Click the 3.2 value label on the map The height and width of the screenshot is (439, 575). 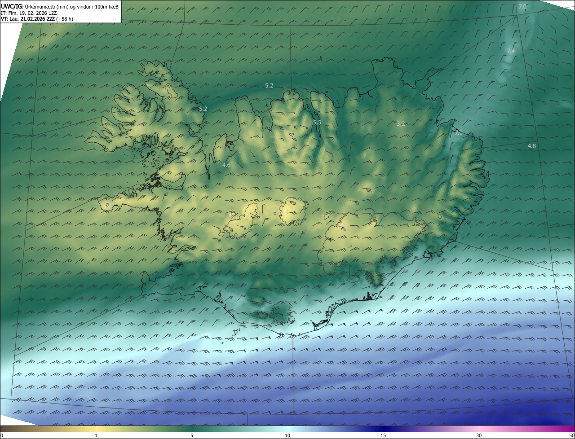401,123
